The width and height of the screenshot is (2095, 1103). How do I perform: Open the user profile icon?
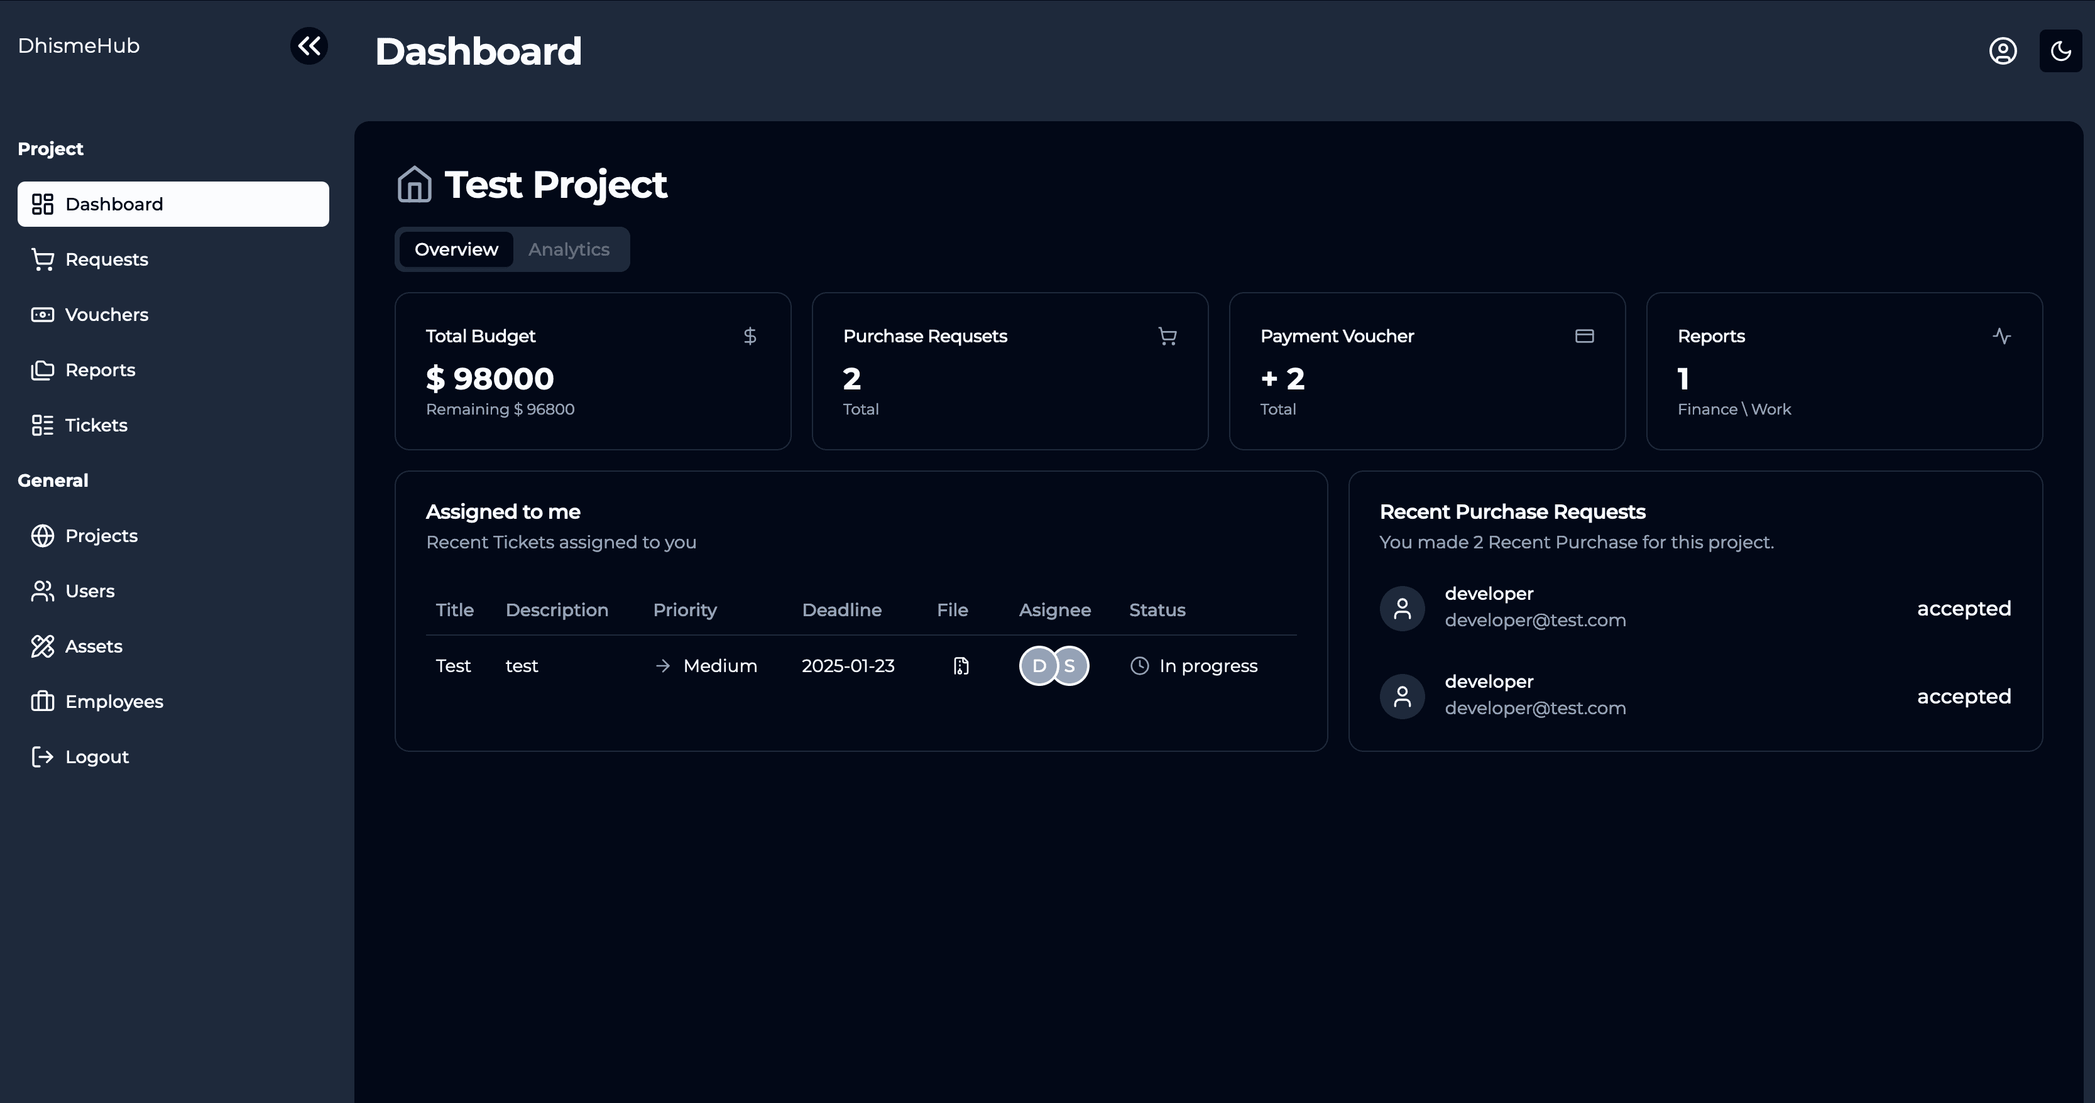point(2002,52)
